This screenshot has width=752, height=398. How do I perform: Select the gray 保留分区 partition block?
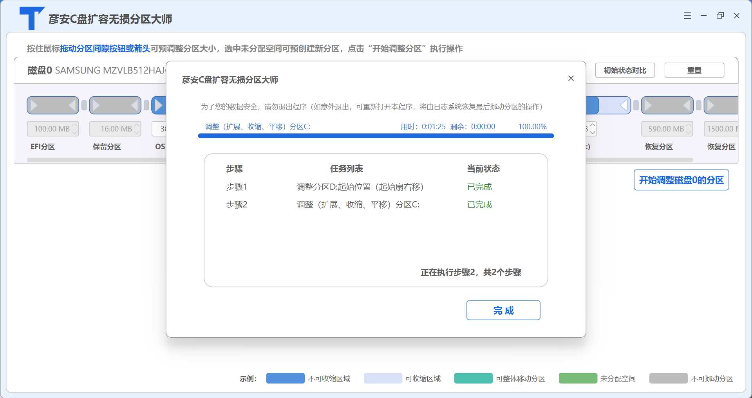115,105
